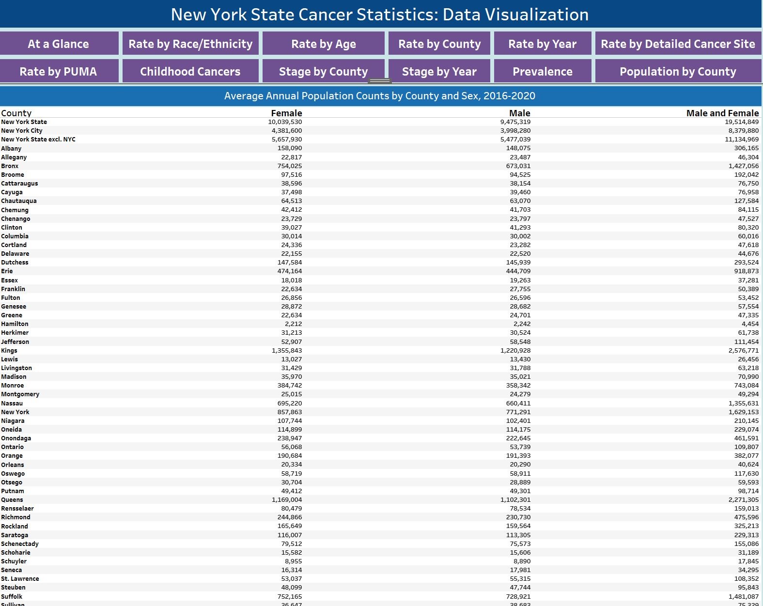Select the Rate by County tab

point(439,44)
